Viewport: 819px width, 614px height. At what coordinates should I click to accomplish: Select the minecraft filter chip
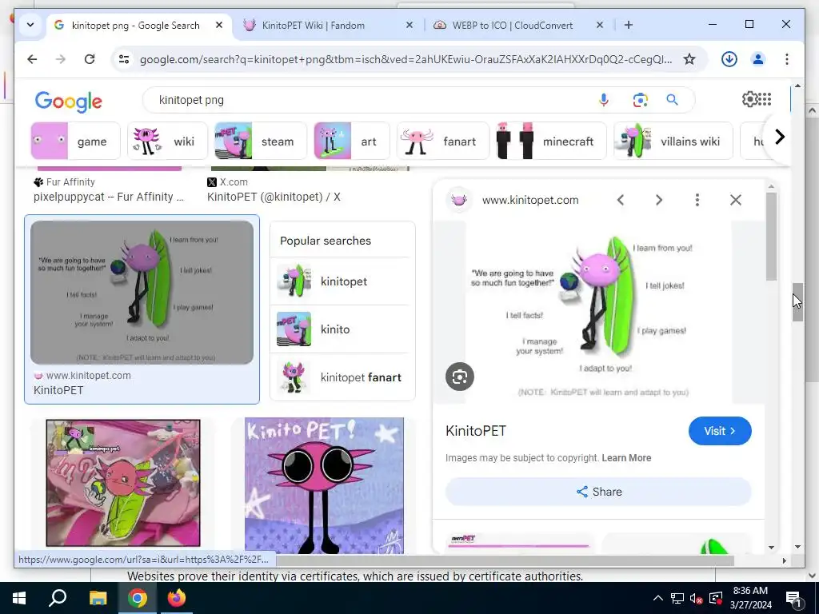551,141
